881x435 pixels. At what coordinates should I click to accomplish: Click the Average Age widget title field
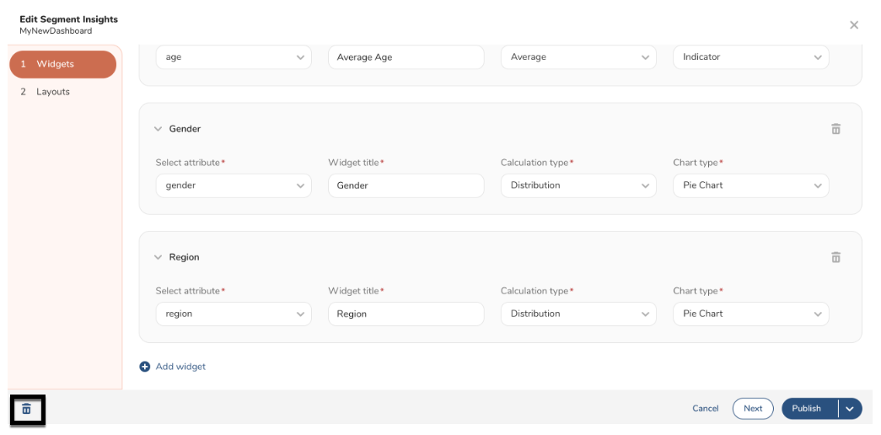tap(406, 57)
